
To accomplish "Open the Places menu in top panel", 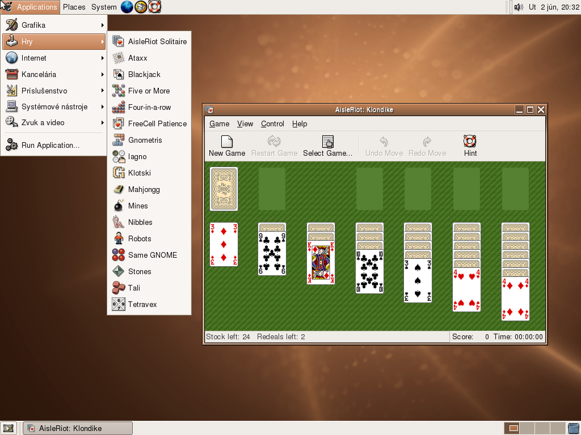I will [74, 7].
